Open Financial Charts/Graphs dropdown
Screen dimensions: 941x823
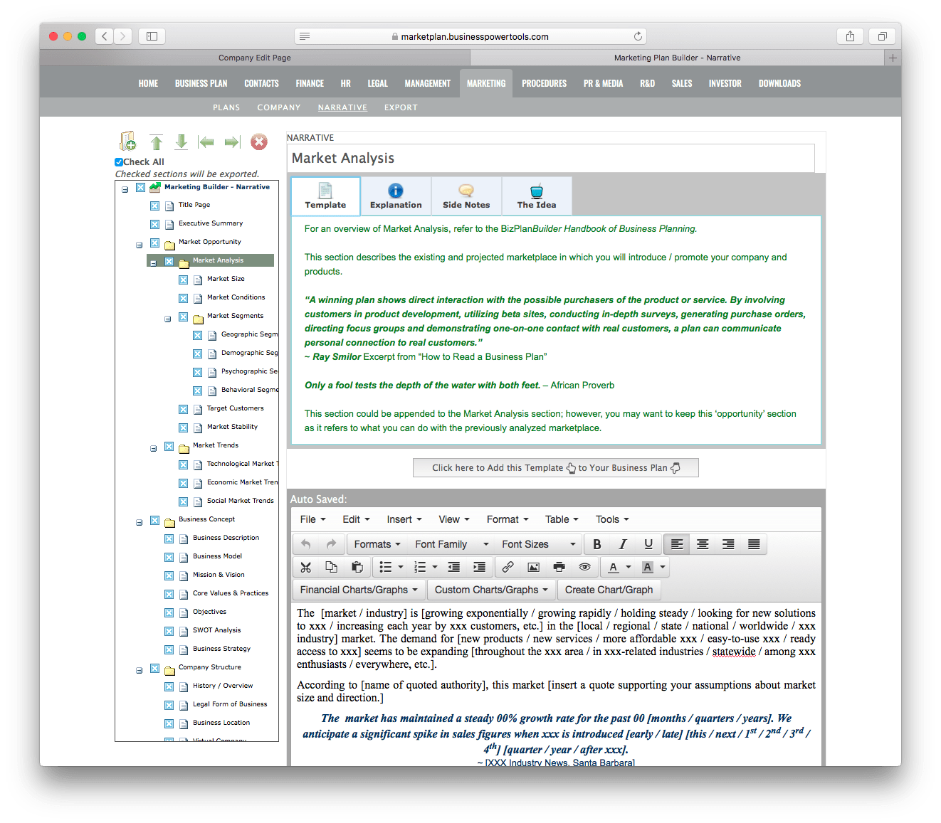(x=359, y=590)
